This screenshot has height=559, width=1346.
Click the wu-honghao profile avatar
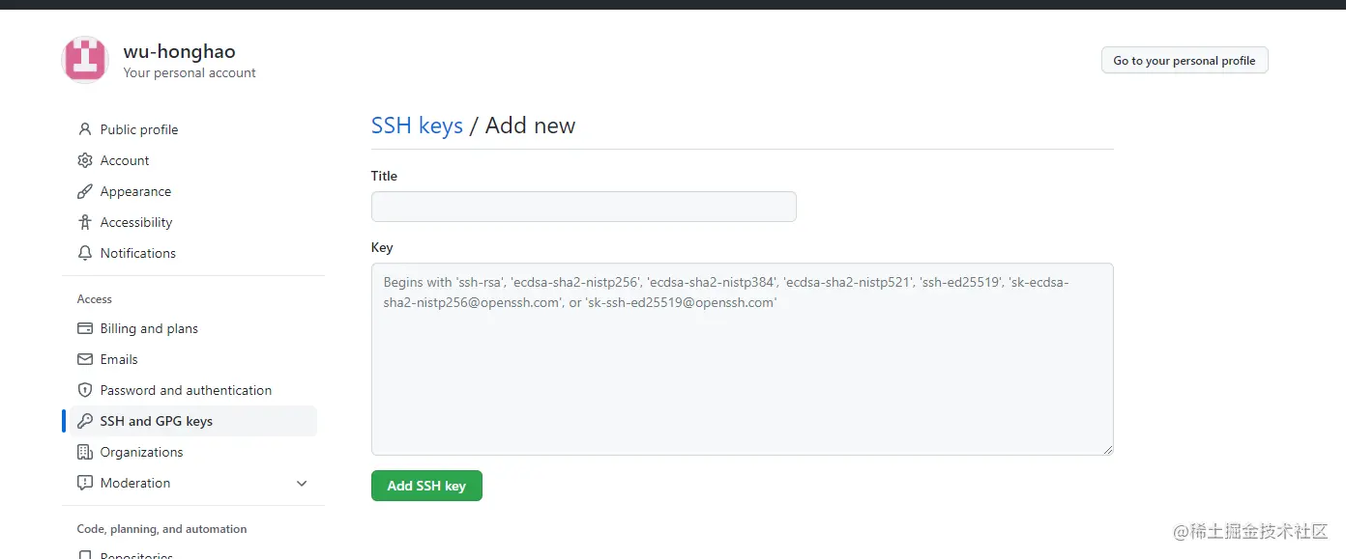click(85, 60)
